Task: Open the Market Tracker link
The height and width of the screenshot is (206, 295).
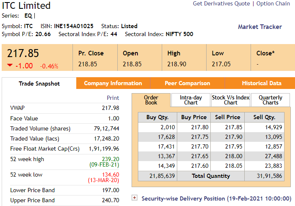Action: click(260, 27)
